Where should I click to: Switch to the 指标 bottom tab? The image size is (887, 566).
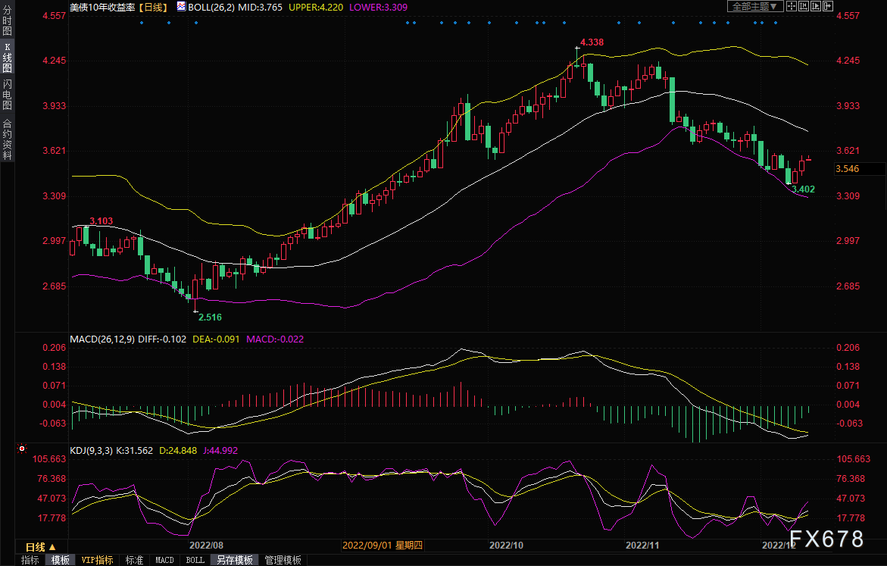[x=30, y=560]
